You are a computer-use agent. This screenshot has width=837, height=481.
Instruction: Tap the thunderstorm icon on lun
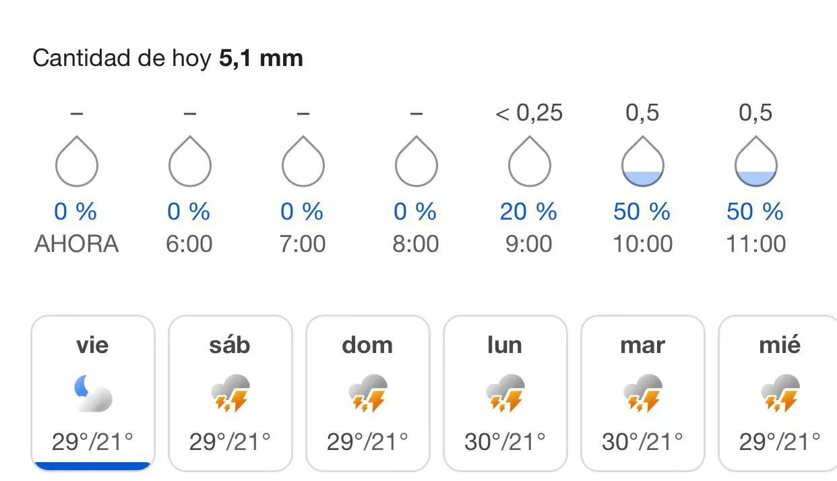click(x=505, y=393)
